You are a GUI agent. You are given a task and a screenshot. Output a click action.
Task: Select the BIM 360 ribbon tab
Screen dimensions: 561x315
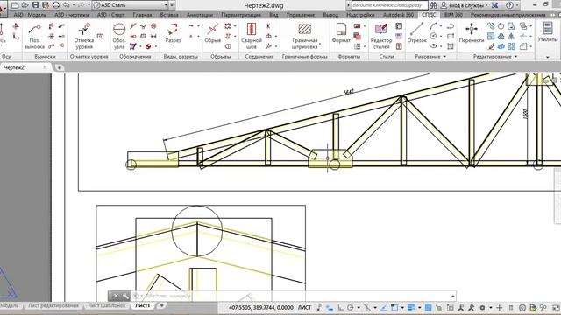pos(453,15)
